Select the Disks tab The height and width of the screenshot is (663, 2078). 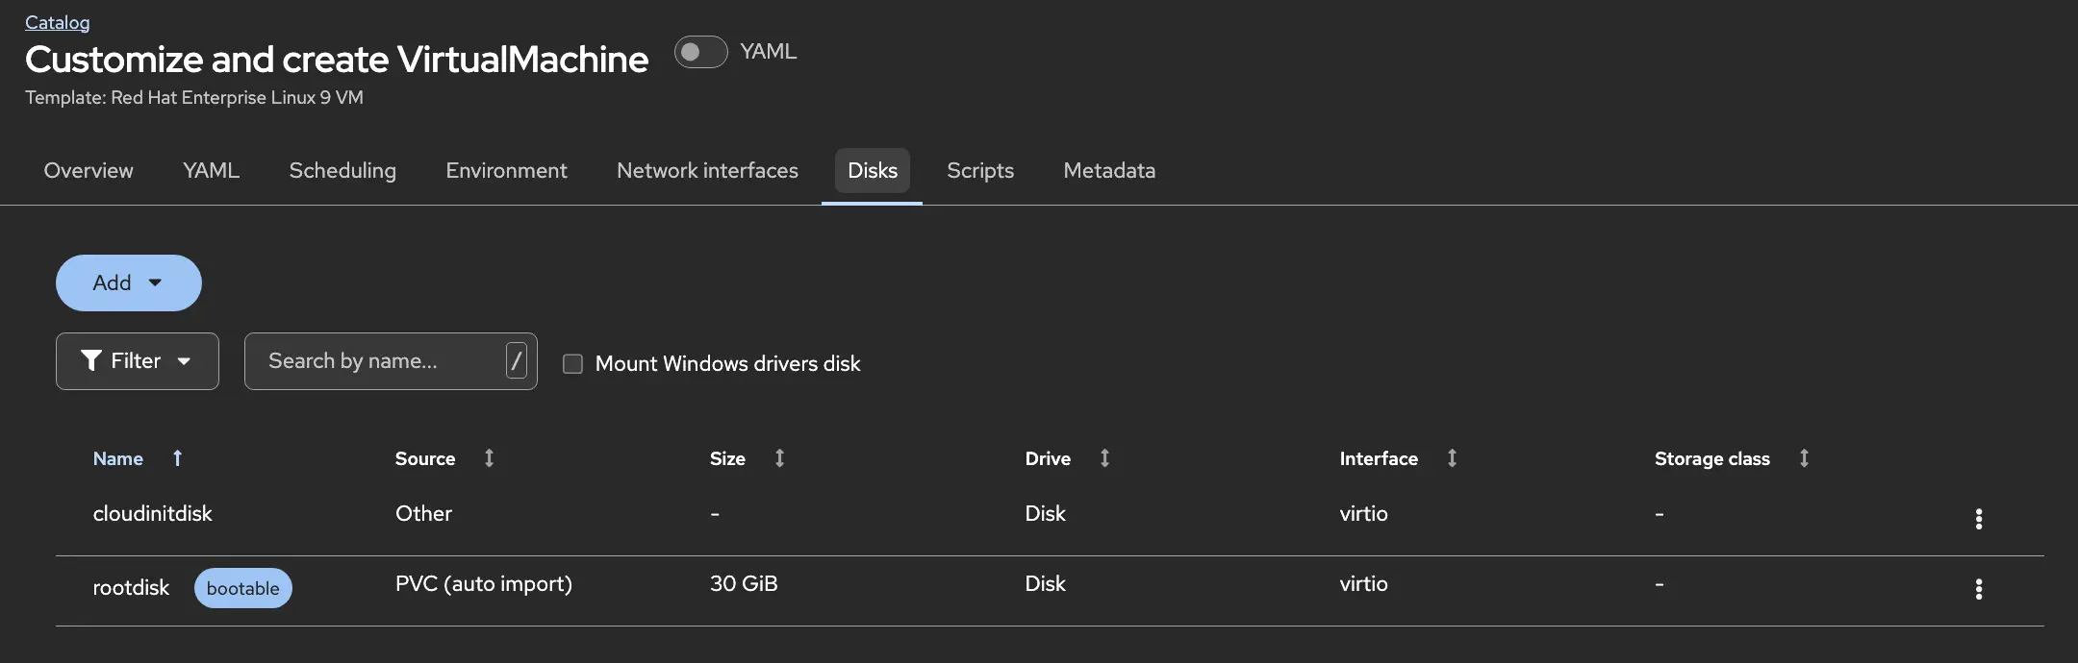pyautogui.click(x=873, y=170)
